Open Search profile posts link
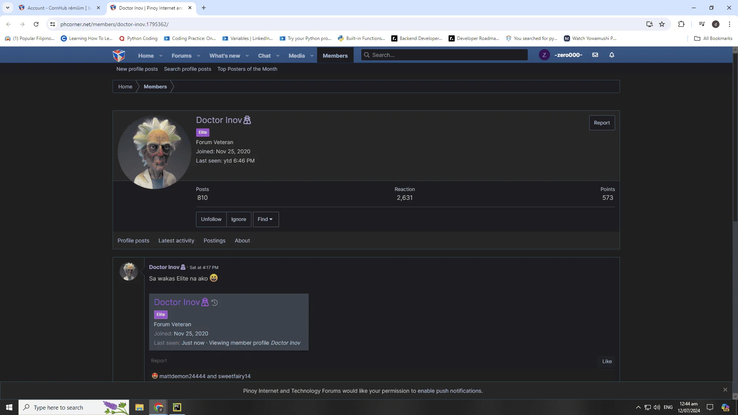Screen dimensions: 738x415 188,69
